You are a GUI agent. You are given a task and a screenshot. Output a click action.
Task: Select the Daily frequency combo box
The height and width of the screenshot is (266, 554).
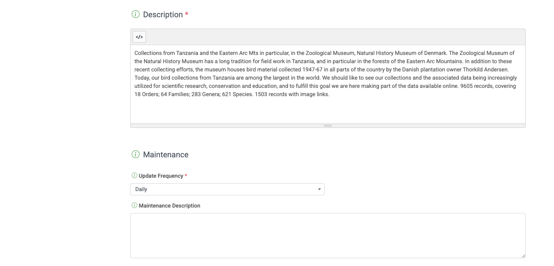coord(227,189)
